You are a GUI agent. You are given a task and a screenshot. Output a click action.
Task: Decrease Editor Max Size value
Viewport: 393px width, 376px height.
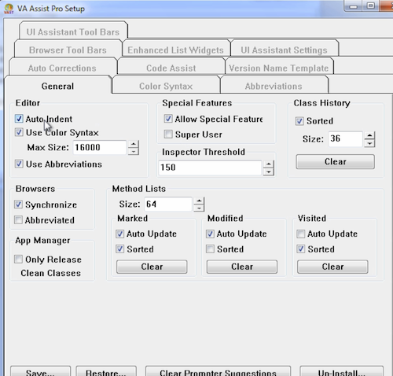pyautogui.click(x=134, y=151)
